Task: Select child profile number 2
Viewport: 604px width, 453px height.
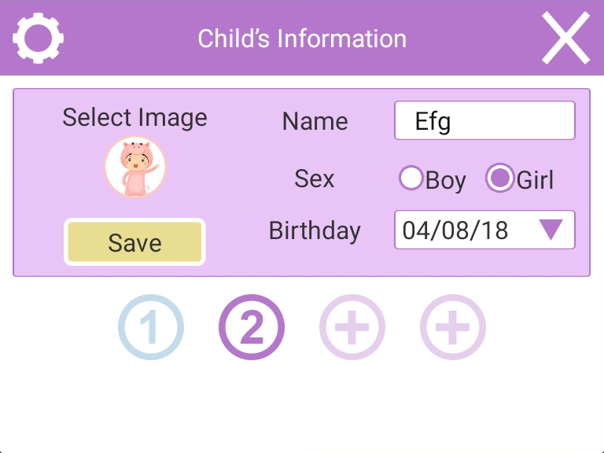Action: click(252, 327)
